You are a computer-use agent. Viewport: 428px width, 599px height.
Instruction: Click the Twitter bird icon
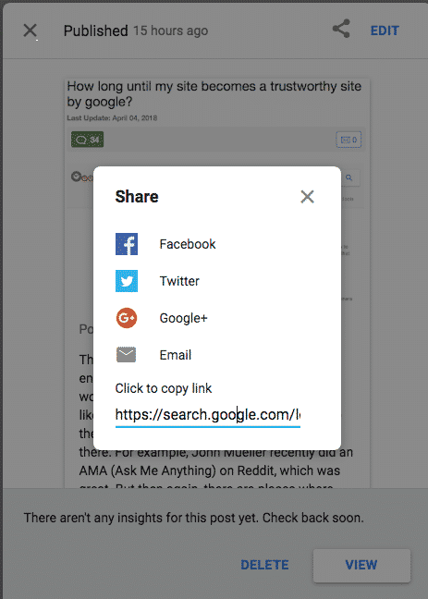tap(127, 281)
